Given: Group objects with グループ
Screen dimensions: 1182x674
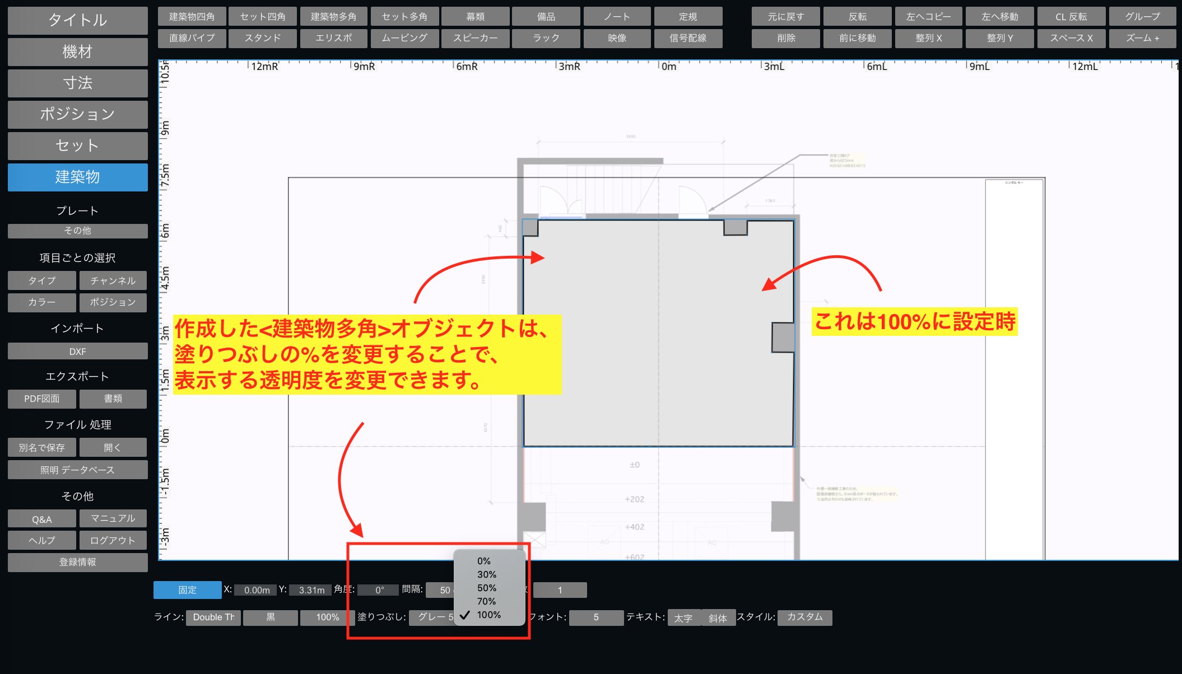Looking at the screenshot, I should (x=1143, y=17).
